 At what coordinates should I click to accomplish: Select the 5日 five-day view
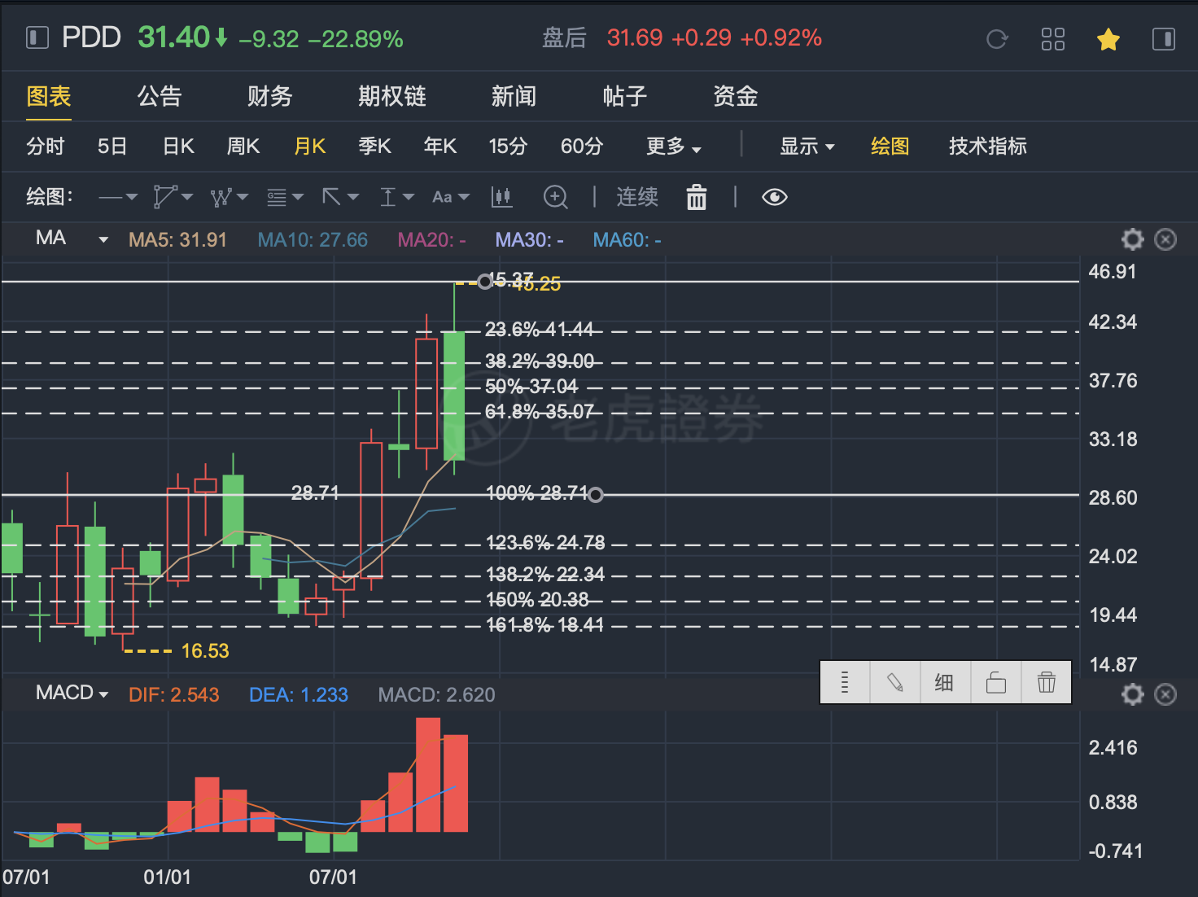[112, 147]
